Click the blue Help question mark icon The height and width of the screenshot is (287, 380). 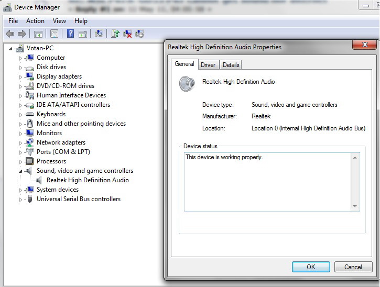click(70, 34)
